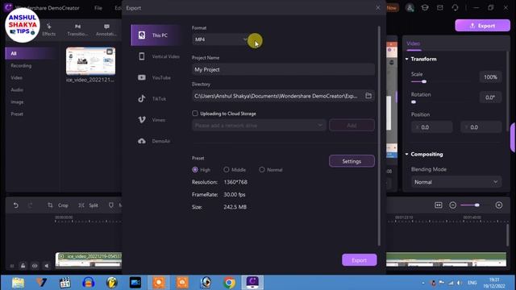516x290 pixels.
Task: Open export Settings button
Action: (x=352, y=161)
